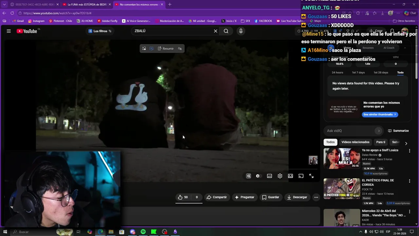Select the Todos filter chip
The height and width of the screenshot is (236, 419).
[x=330, y=142]
